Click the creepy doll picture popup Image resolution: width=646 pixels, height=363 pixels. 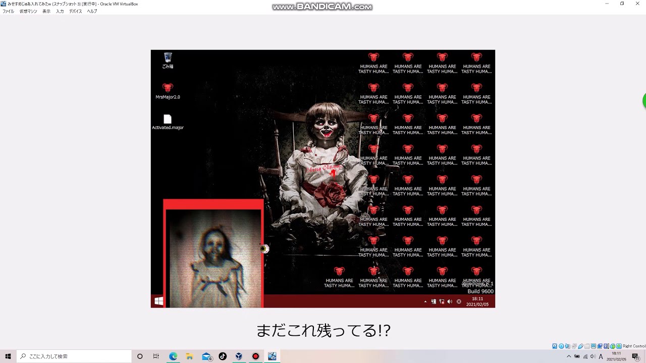pyautogui.click(x=213, y=254)
